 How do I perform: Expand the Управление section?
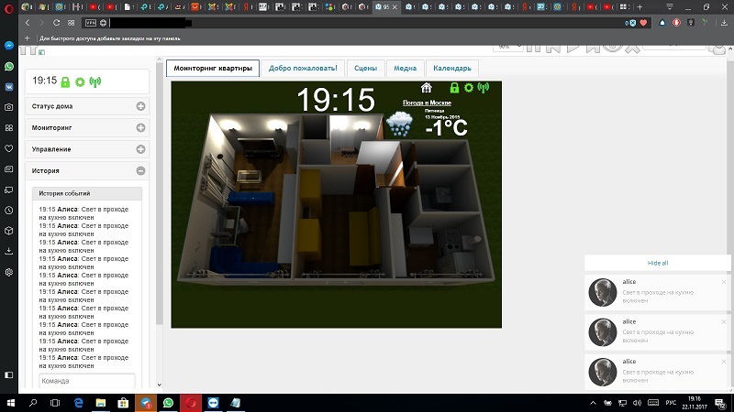(x=140, y=149)
